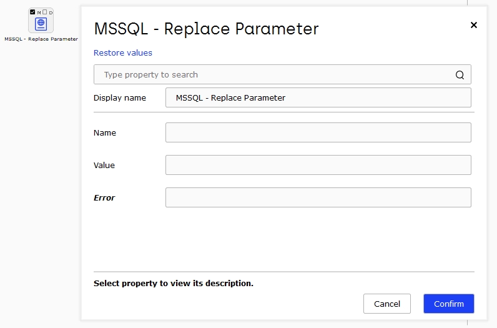This screenshot has height=328, width=497.
Task: Select the Name property label
Action: point(105,132)
